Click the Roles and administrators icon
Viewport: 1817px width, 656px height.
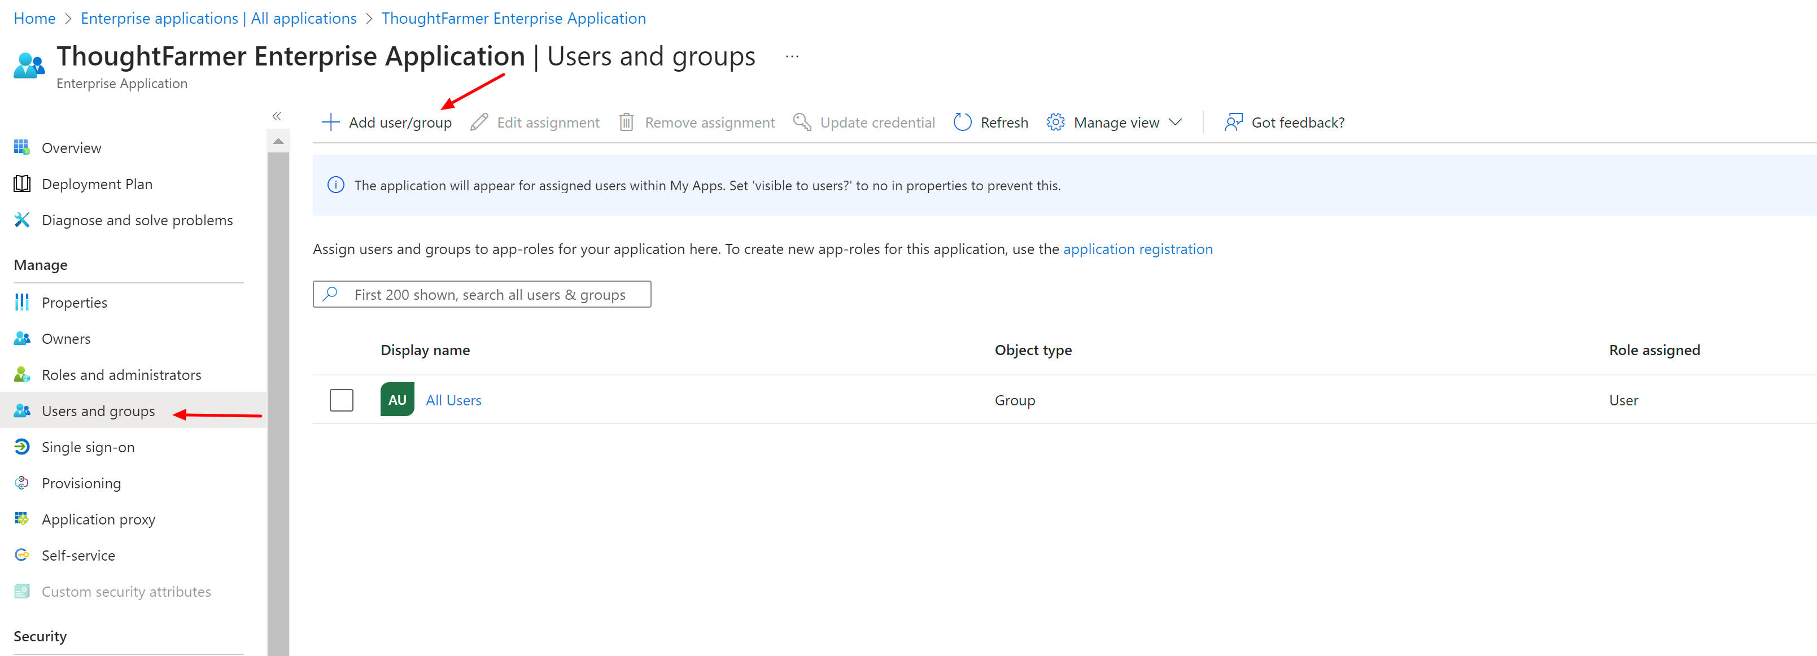[22, 374]
